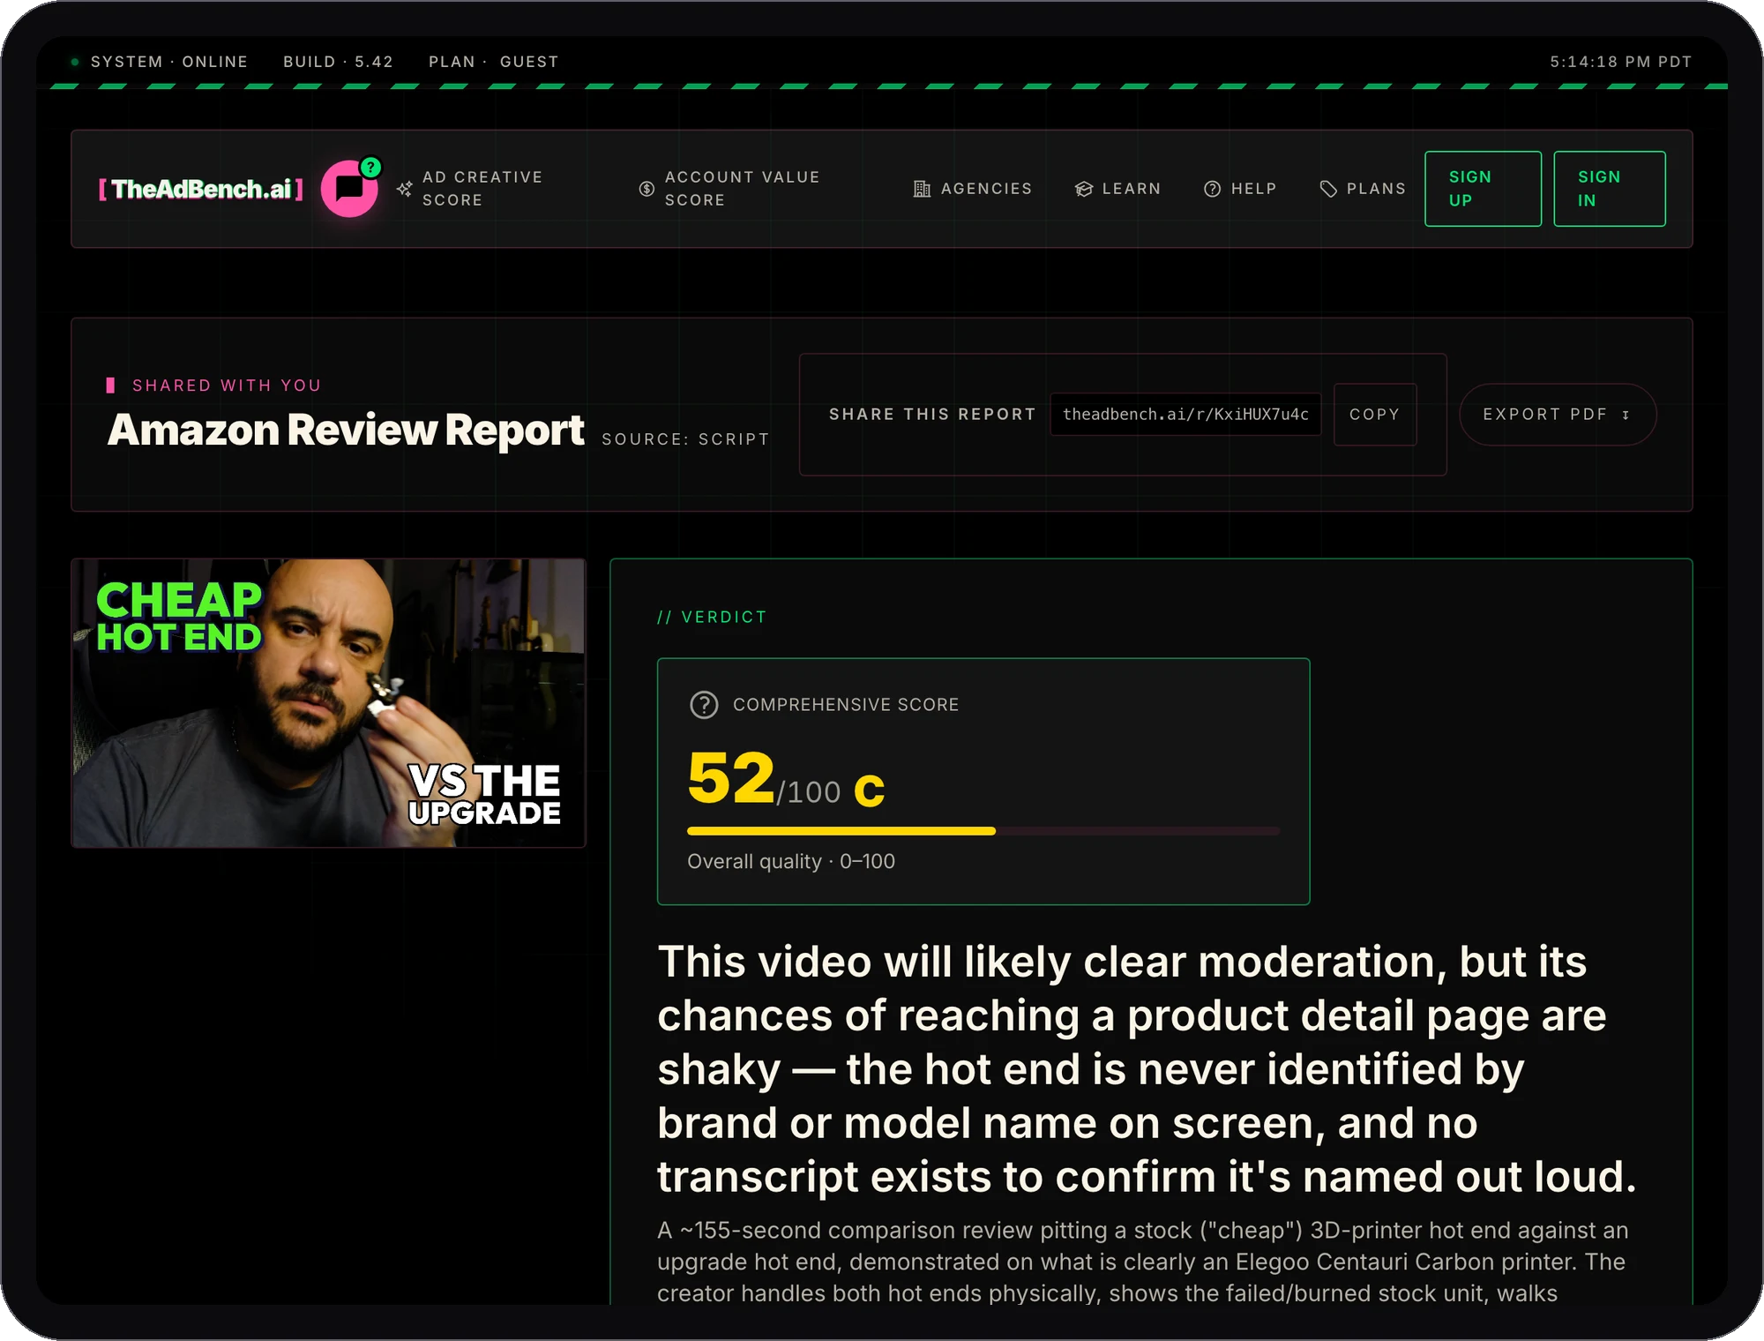Click the question mark Help icon in nav
The image size is (1764, 1341).
[x=1213, y=189]
